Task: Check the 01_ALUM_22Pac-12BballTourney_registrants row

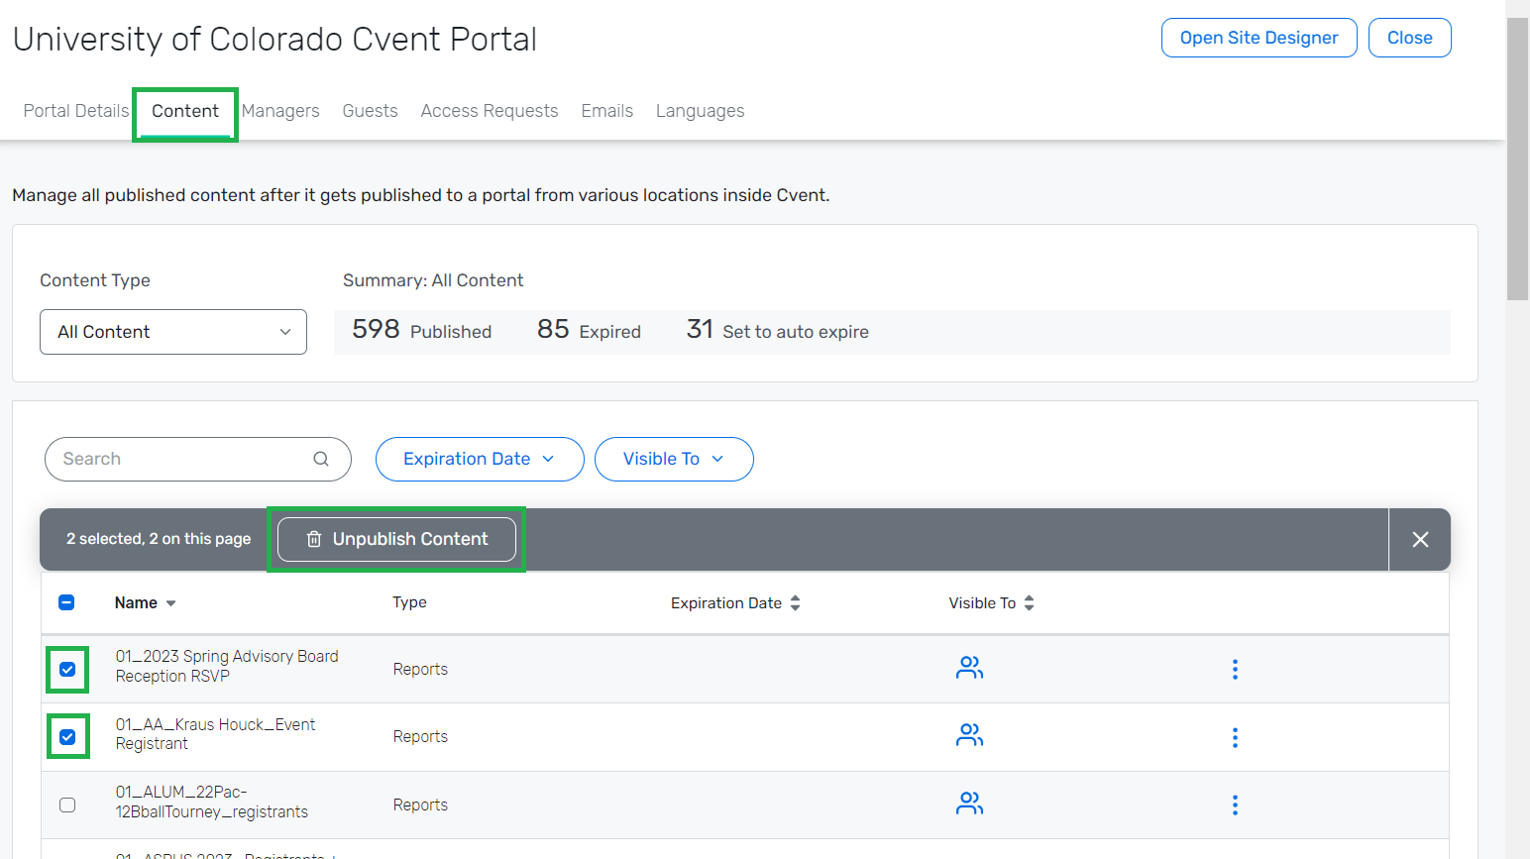Action: [67, 805]
